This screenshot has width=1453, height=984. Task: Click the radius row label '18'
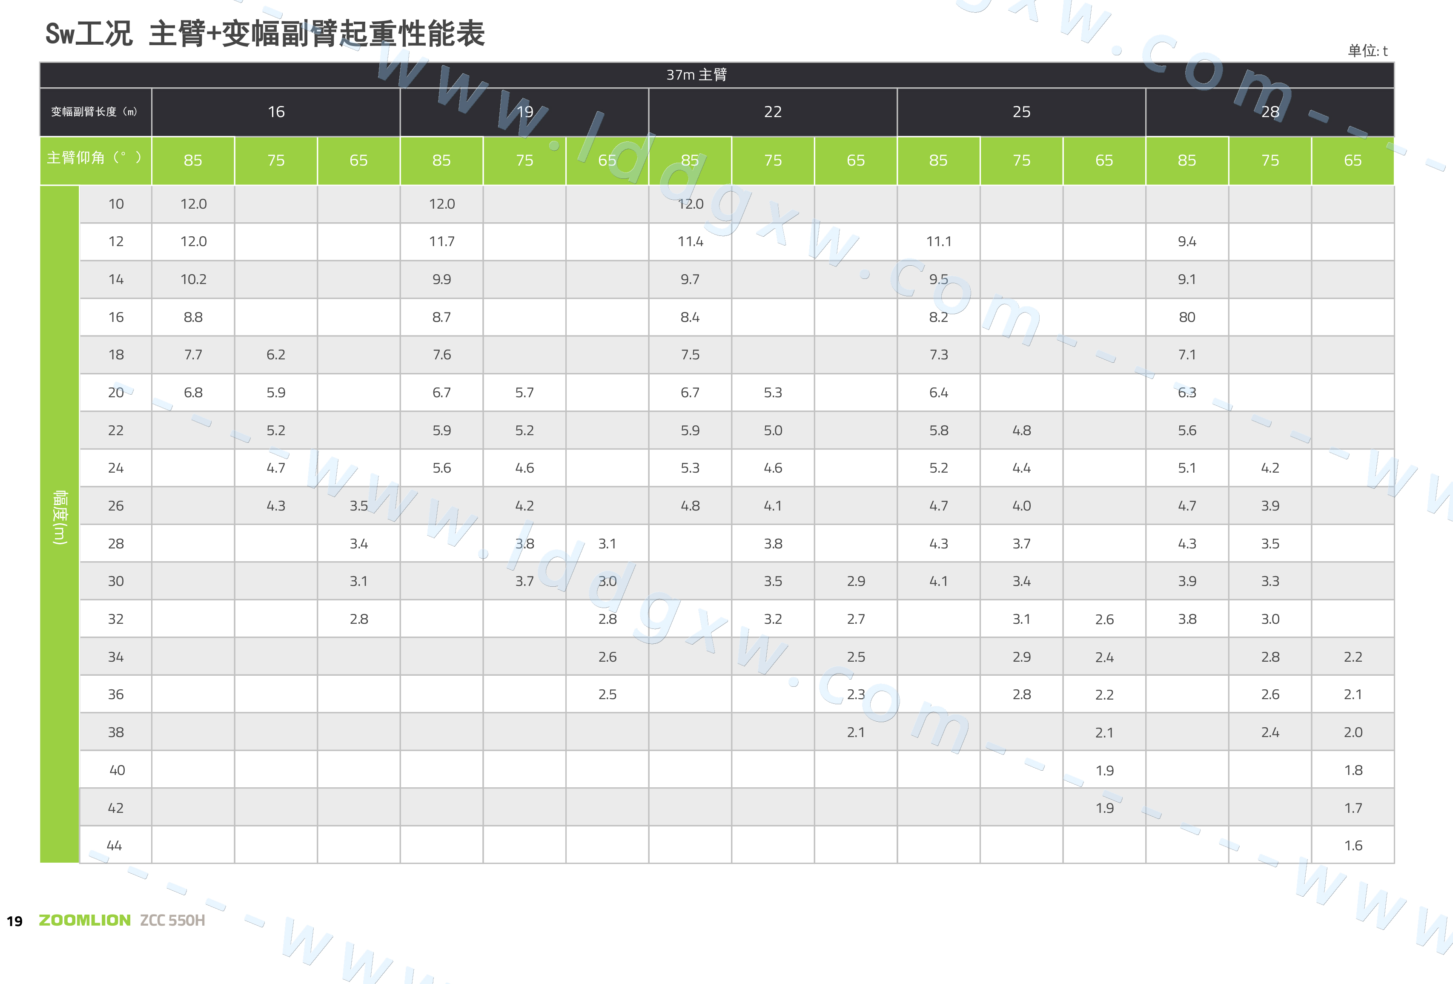point(116,354)
